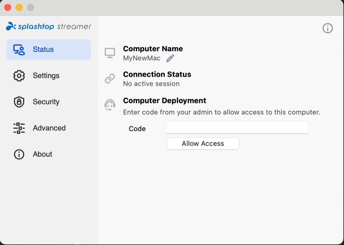344x245 pixels.
Task: Open the Security section
Action: click(46, 102)
